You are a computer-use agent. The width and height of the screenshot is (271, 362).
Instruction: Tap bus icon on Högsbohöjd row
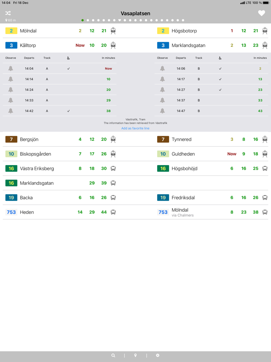coord(265,169)
